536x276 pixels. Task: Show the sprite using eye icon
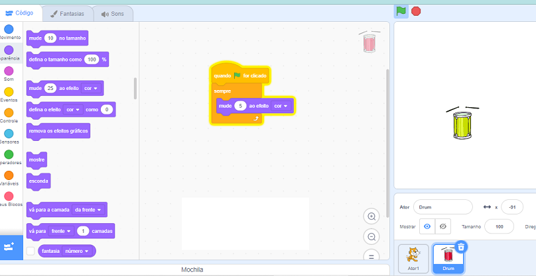[427, 226]
